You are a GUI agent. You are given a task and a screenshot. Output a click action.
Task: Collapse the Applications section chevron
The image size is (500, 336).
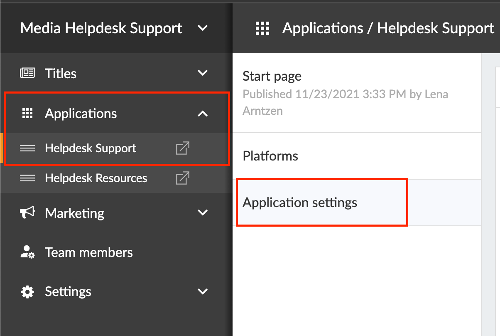tap(203, 114)
